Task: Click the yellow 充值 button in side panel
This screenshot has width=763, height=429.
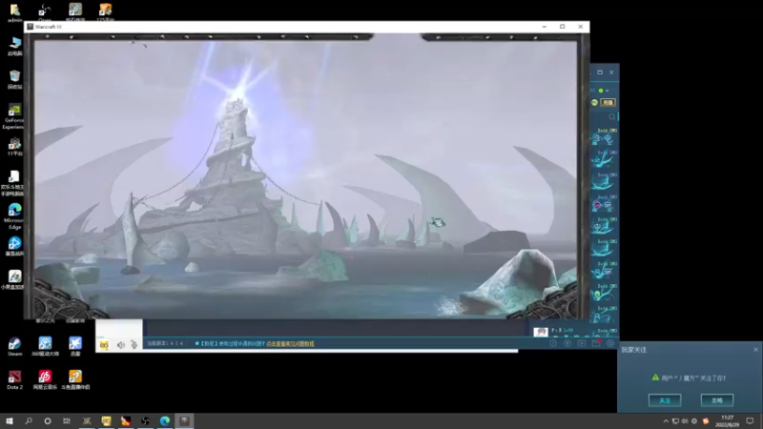Action: coord(608,103)
